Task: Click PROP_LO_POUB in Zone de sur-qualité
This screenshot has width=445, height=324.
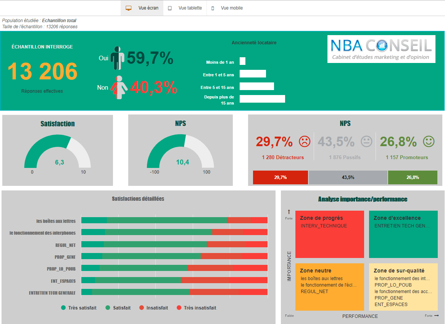Action: (393, 285)
